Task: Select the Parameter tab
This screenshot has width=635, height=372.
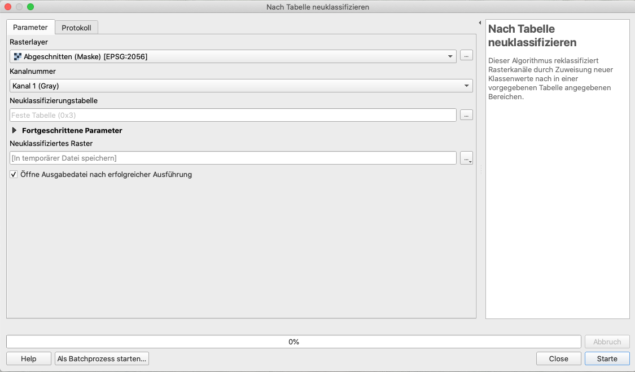Action: 30,28
